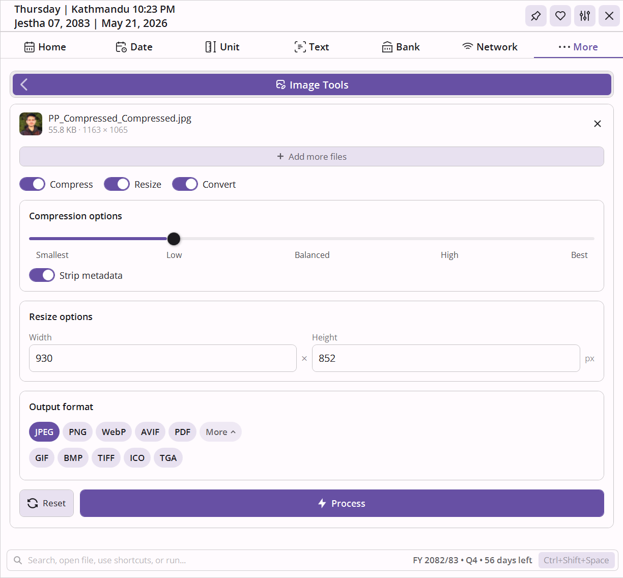Screen dimensions: 623x578
Task: Toggle Strip metadata off
Action: pos(42,275)
